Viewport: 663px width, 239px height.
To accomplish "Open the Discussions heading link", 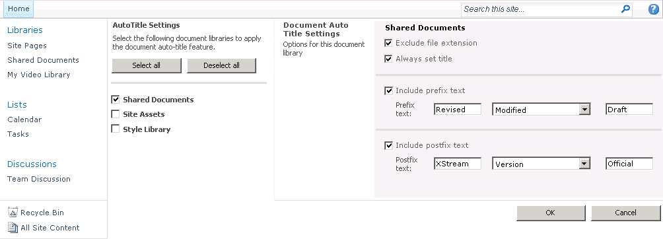I will click(x=32, y=164).
